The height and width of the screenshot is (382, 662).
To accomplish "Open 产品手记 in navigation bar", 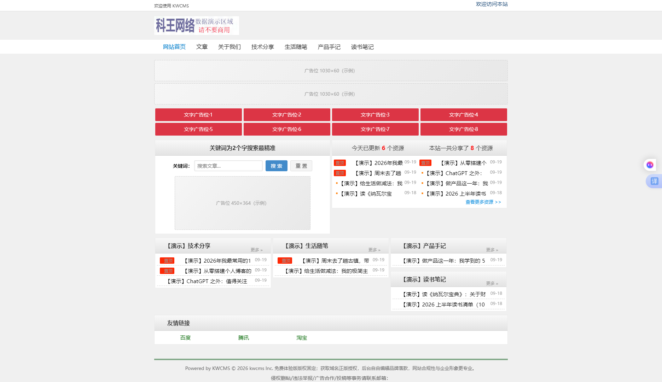I will click(x=329, y=47).
